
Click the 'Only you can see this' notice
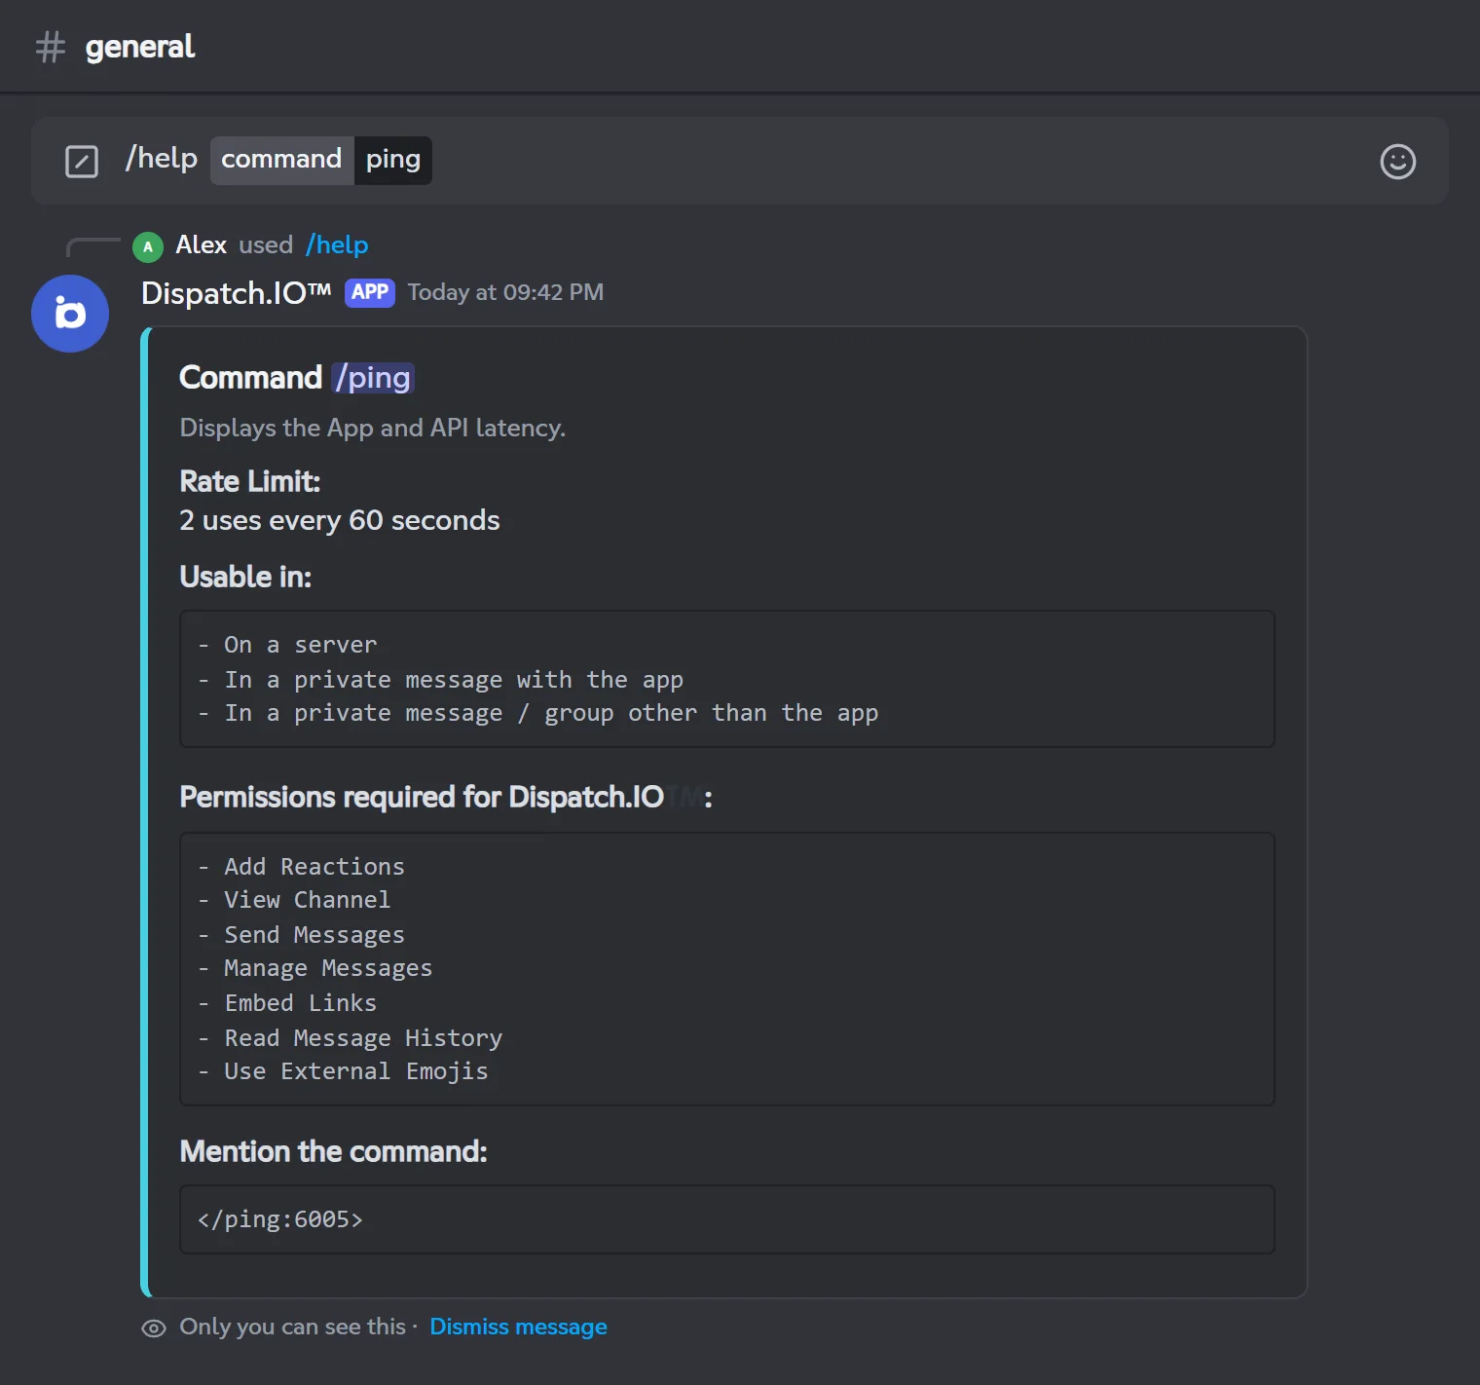292,1327
